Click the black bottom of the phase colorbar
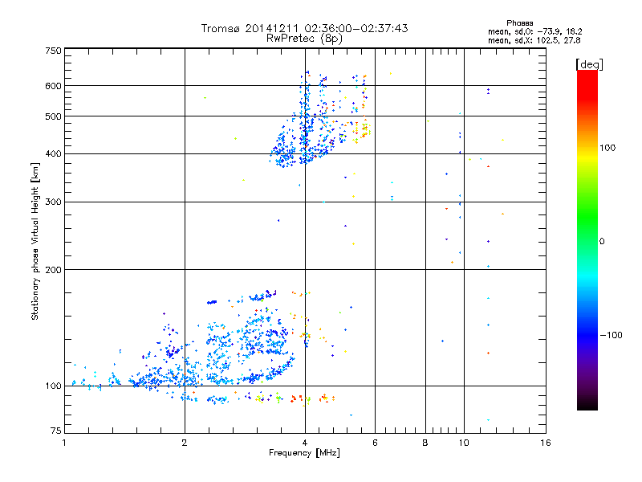 [x=587, y=404]
